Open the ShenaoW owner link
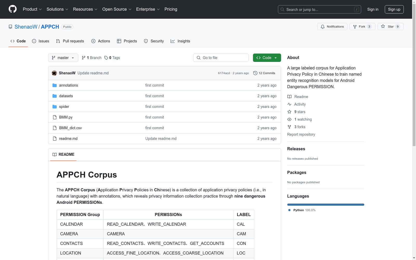This screenshot has width=416, height=260. click(26, 27)
